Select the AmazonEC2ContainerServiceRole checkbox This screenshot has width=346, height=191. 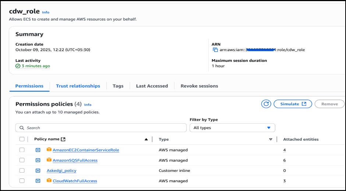(x=22, y=150)
